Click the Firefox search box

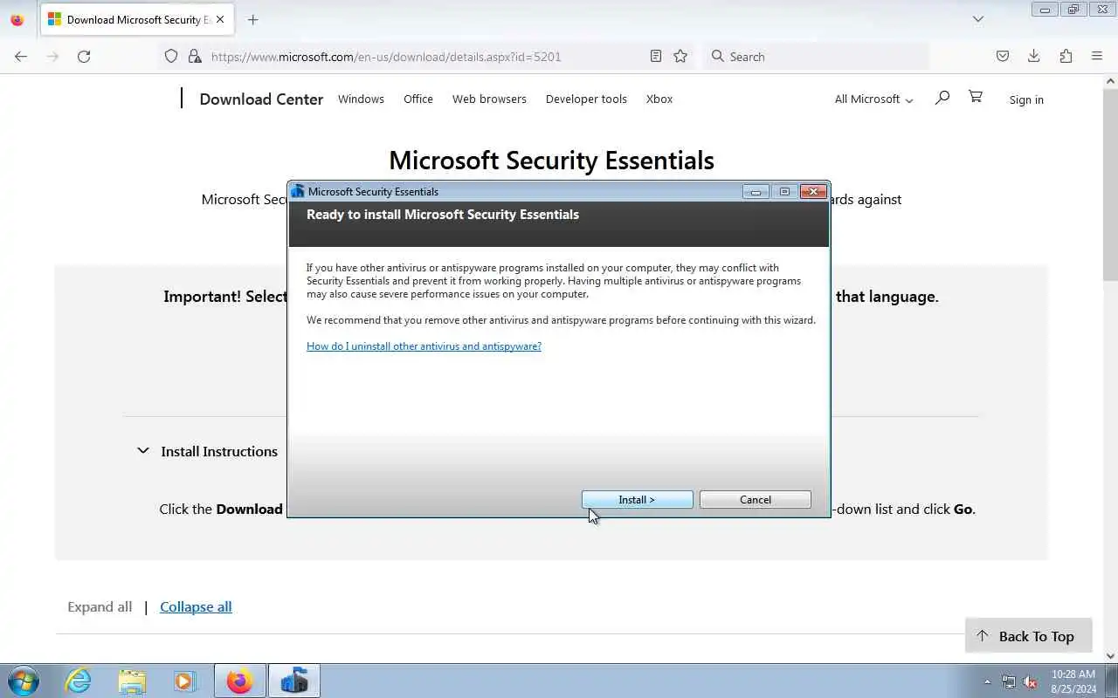(x=816, y=56)
